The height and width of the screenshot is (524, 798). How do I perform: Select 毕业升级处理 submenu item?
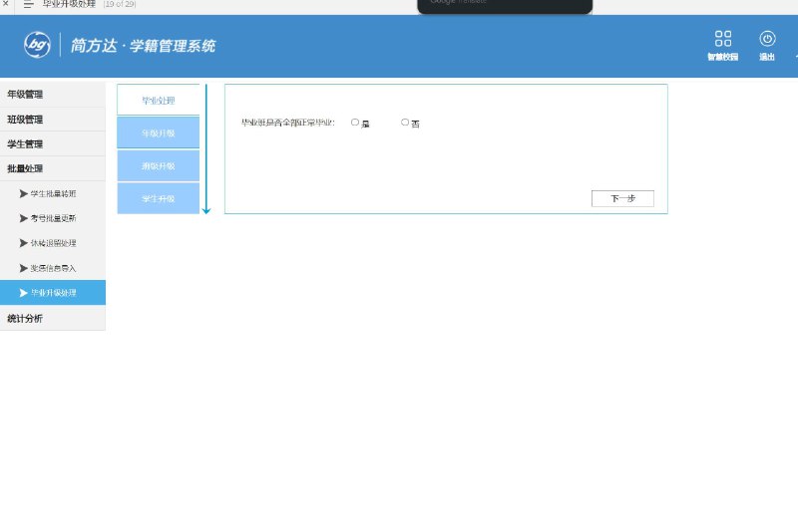[53, 293]
